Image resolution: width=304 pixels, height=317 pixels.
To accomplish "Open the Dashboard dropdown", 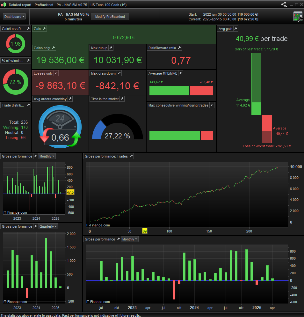I will (14, 17).
